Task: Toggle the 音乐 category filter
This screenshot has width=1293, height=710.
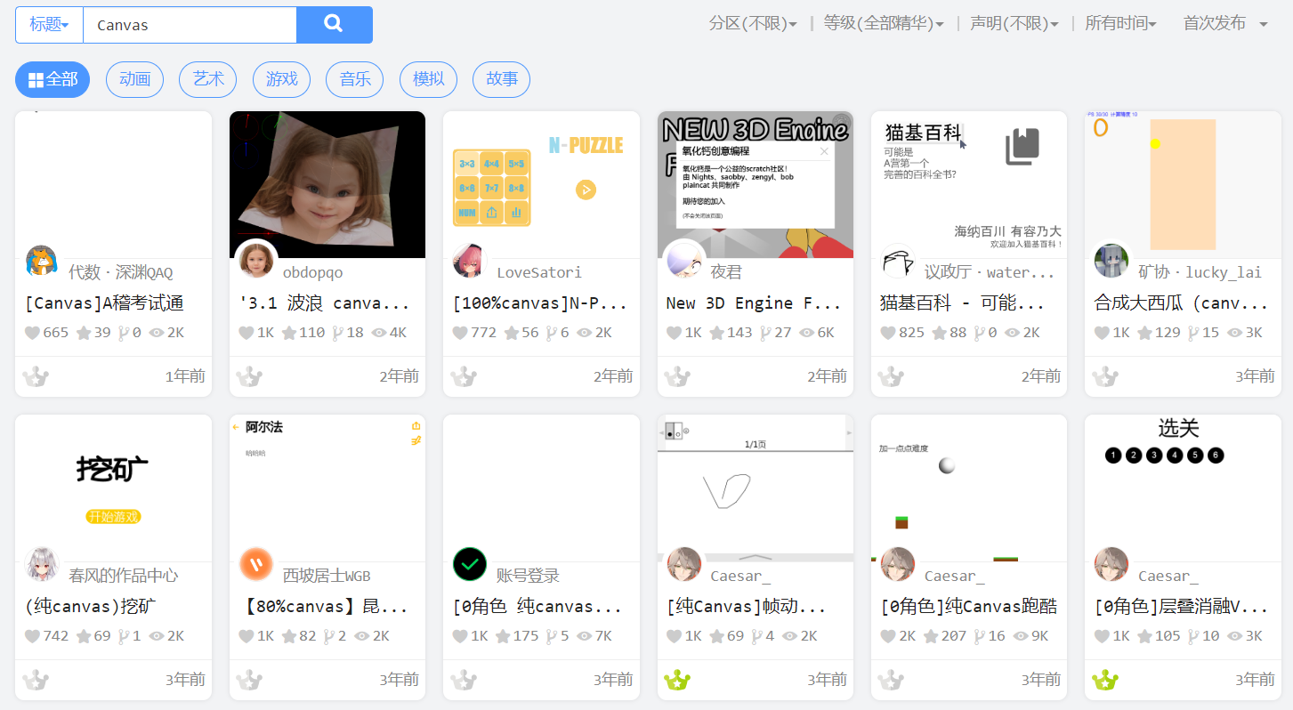Action: click(354, 79)
